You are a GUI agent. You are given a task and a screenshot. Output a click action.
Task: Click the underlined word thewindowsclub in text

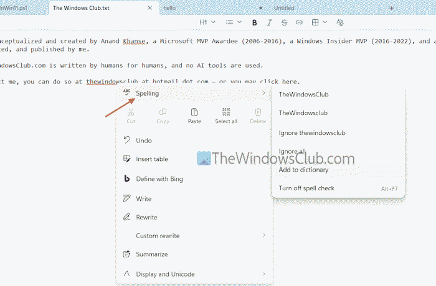[112, 81]
